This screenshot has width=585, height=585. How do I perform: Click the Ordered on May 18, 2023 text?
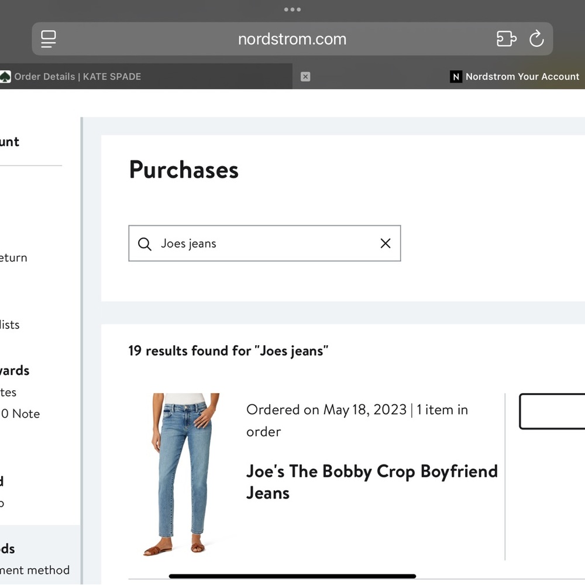[326, 409]
